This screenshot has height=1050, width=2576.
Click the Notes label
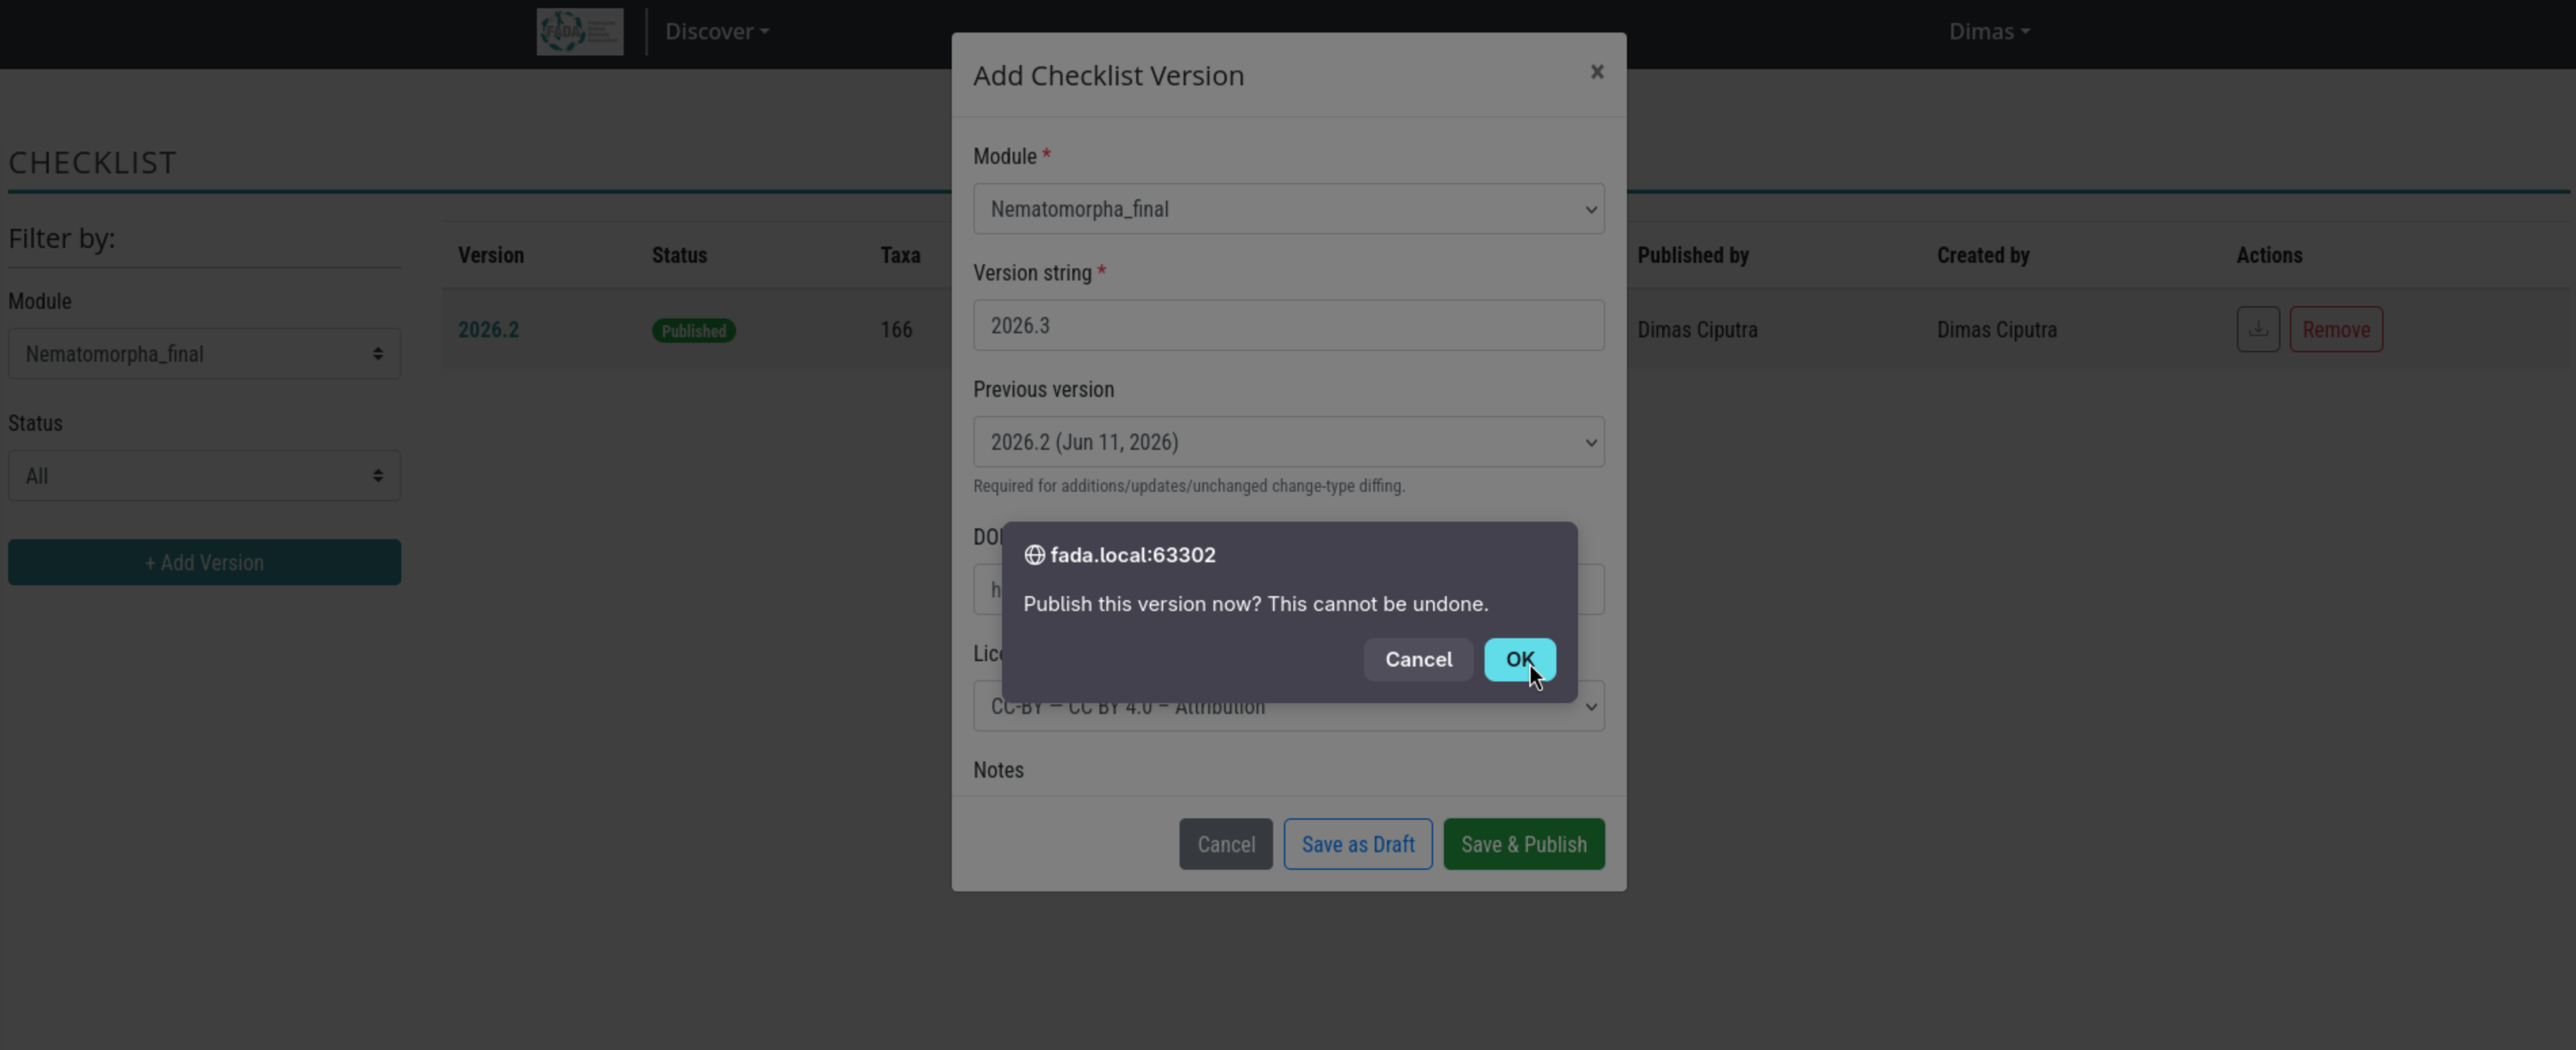[998, 770]
